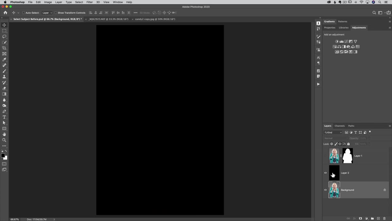Add a Photo Filter adjustment
The image size is (392, 221).
(x=348, y=47)
